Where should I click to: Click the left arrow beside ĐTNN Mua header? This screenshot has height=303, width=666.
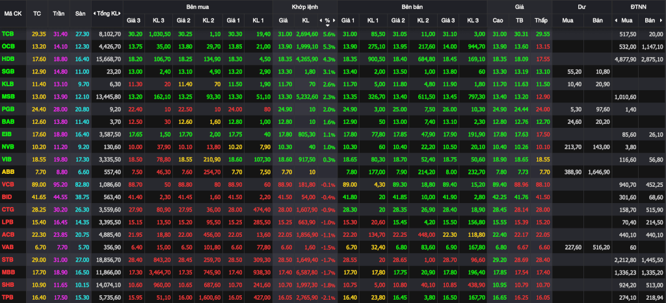tap(617, 20)
